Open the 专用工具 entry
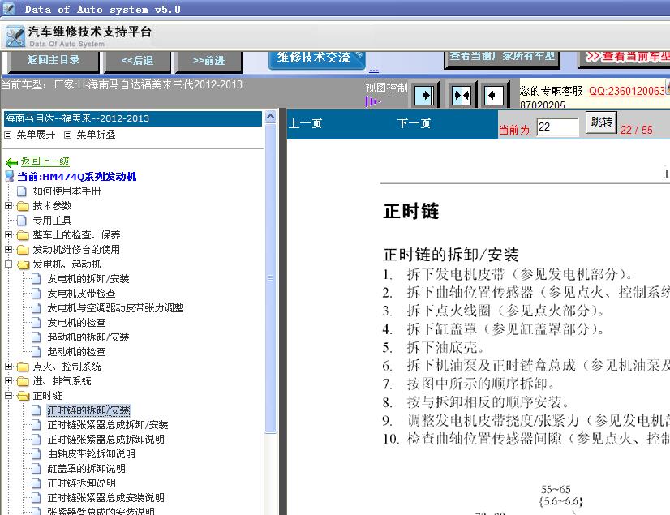 click(x=52, y=221)
